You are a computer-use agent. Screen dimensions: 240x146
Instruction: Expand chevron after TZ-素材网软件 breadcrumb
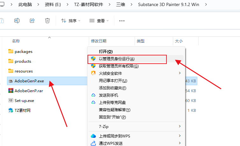(109, 4)
